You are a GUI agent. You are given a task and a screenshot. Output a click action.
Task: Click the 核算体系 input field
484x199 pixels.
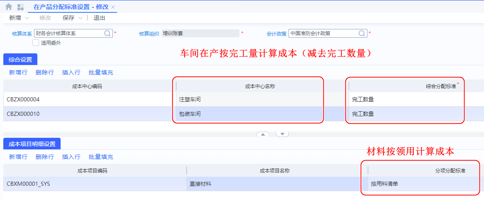click(x=68, y=34)
